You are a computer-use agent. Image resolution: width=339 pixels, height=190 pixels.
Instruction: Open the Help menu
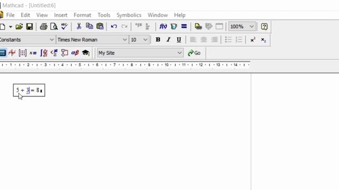180,15
